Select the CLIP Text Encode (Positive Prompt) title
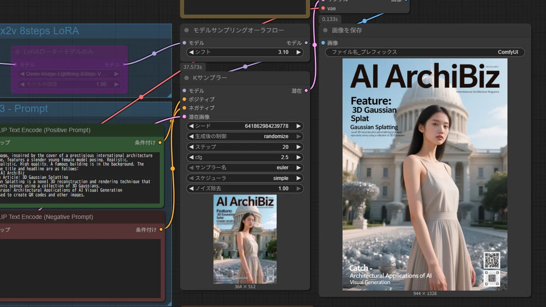546x307 pixels. coord(45,130)
